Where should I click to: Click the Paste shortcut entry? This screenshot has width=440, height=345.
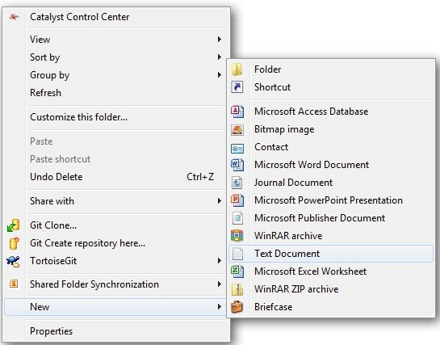click(116, 159)
